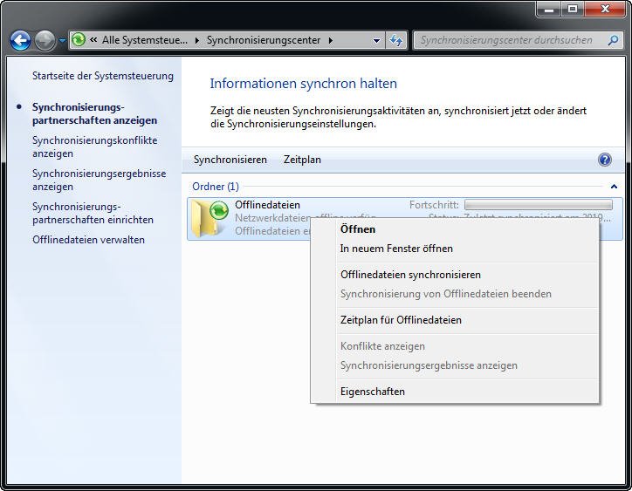Click the magnifier search icon

pos(613,40)
